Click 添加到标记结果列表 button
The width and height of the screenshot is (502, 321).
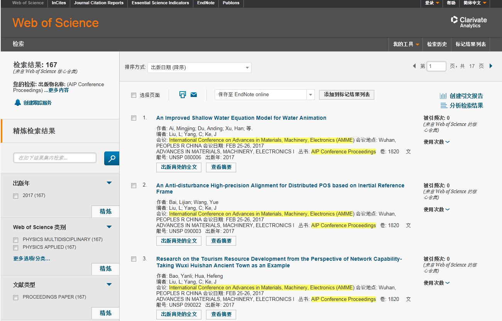(x=346, y=95)
